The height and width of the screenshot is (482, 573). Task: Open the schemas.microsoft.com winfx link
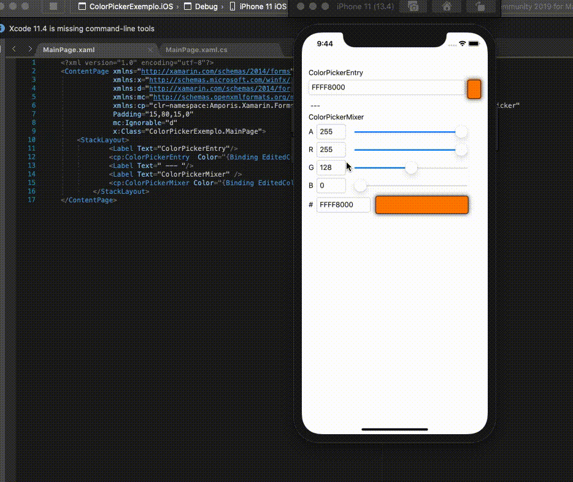click(x=220, y=80)
